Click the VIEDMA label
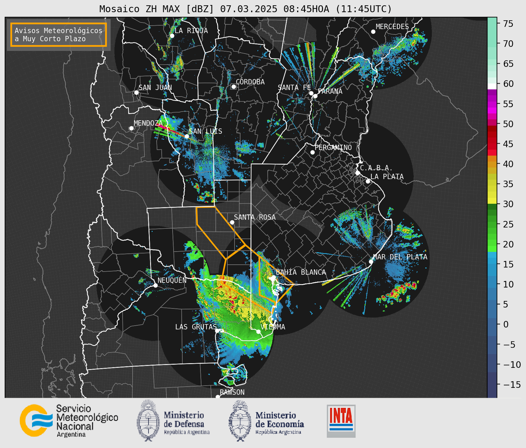Screen dimensions: 526x448 (273, 327)
